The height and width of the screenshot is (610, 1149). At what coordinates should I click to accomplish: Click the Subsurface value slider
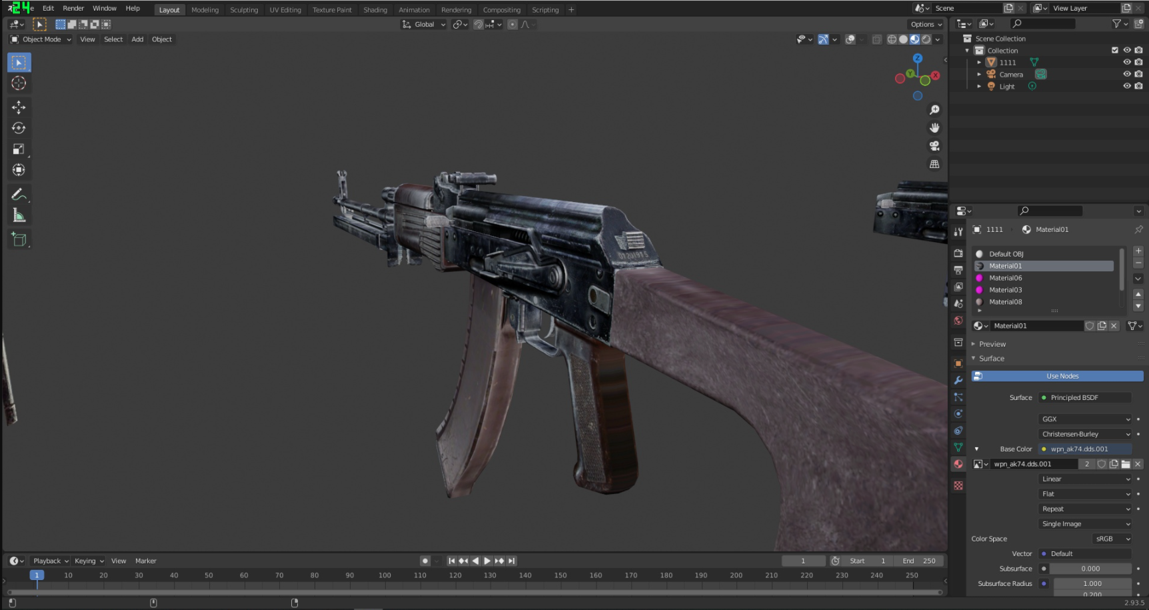pyautogui.click(x=1090, y=569)
